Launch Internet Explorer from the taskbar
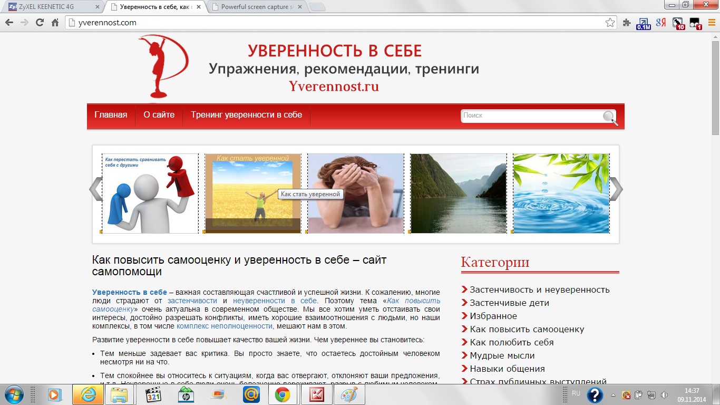The image size is (720, 405). click(x=87, y=394)
